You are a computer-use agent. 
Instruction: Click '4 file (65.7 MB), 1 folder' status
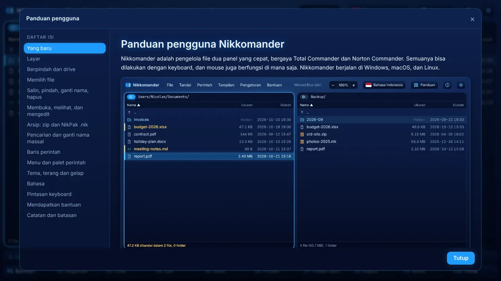point(318,245)
